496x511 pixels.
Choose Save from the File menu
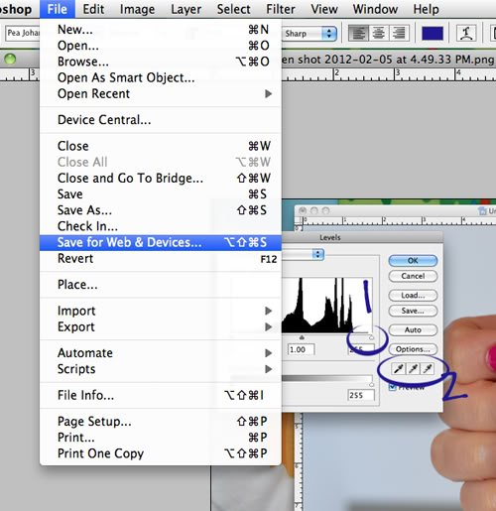161,194
